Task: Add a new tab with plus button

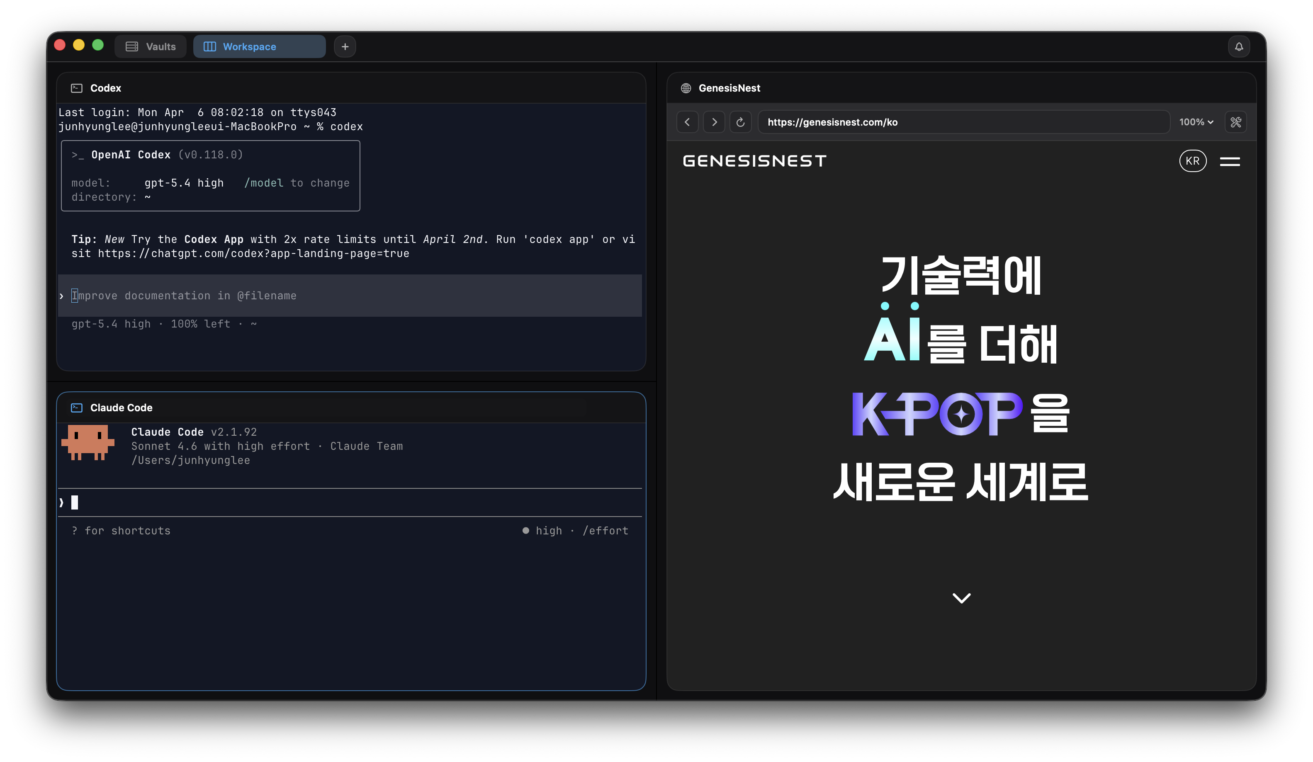Action: (x=345, y=46)
